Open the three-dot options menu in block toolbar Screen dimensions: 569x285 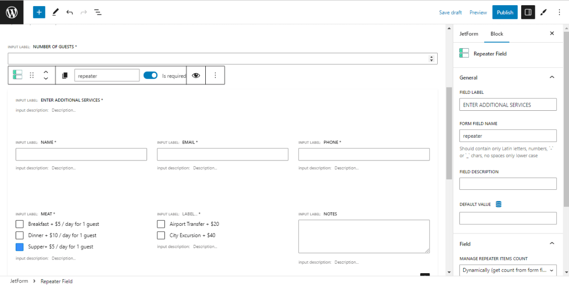215,75
